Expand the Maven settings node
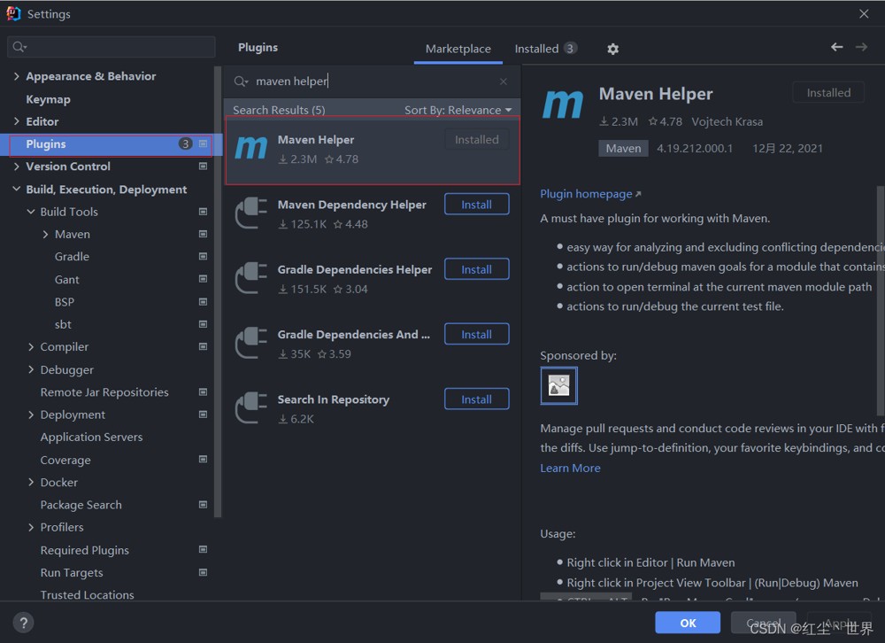885x643 pixels. click(x=45, y=234)
